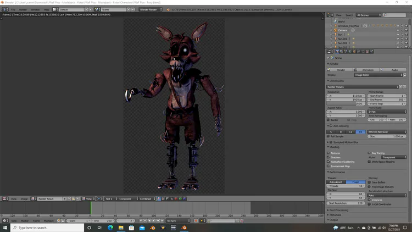Click jump to first frame button
This screenshot has width=412, height=232.
tap(141, 220)
